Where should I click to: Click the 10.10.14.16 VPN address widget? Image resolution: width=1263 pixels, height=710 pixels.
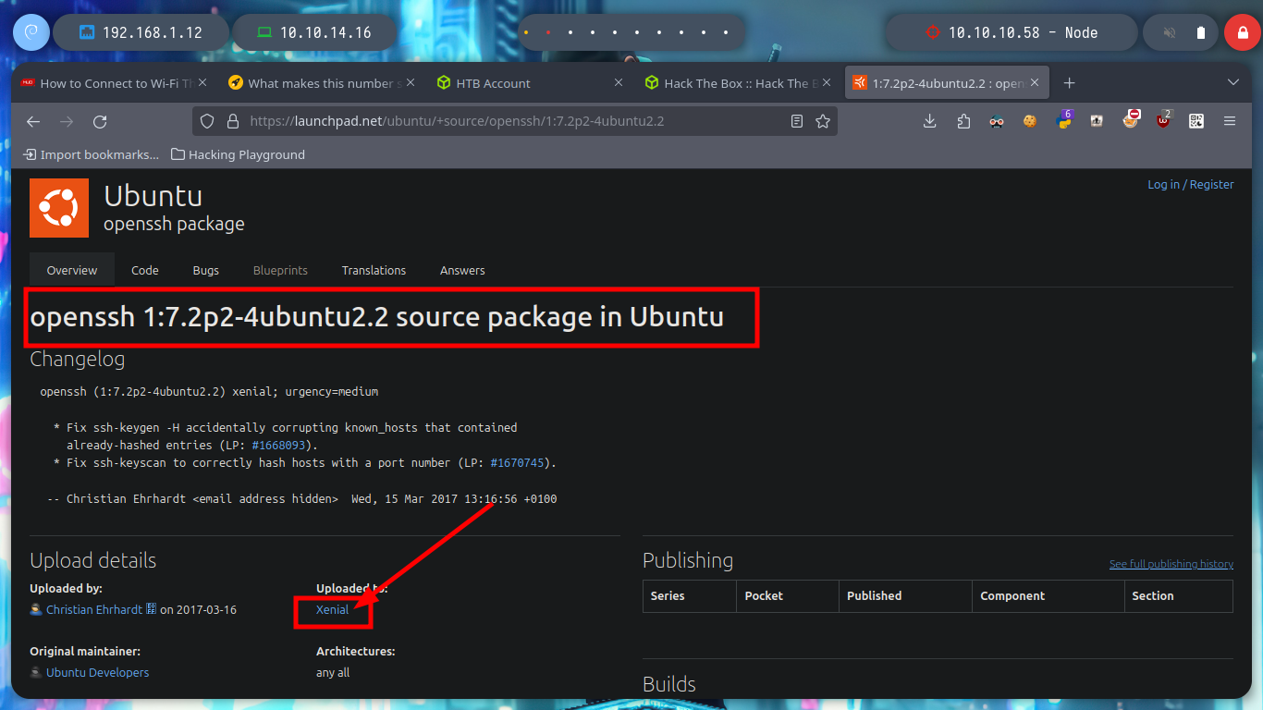tap(313, 32)
